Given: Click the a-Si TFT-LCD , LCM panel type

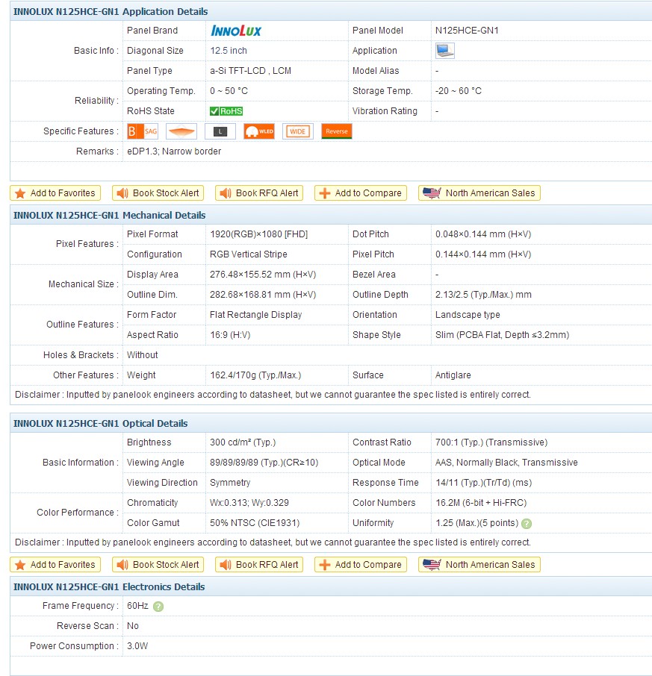Looking at the screenshot, I should click(x=251, y=71).
